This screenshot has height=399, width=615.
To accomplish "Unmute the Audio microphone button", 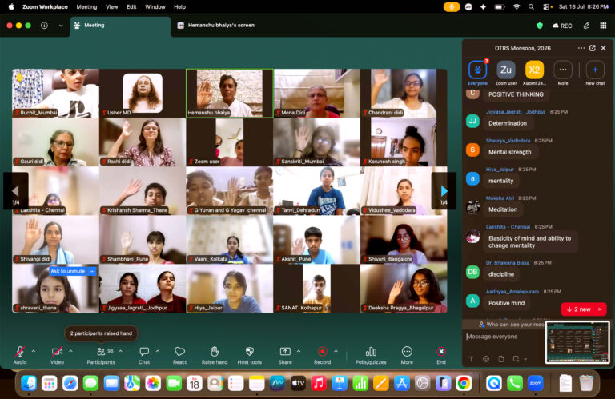I will 19,355.
